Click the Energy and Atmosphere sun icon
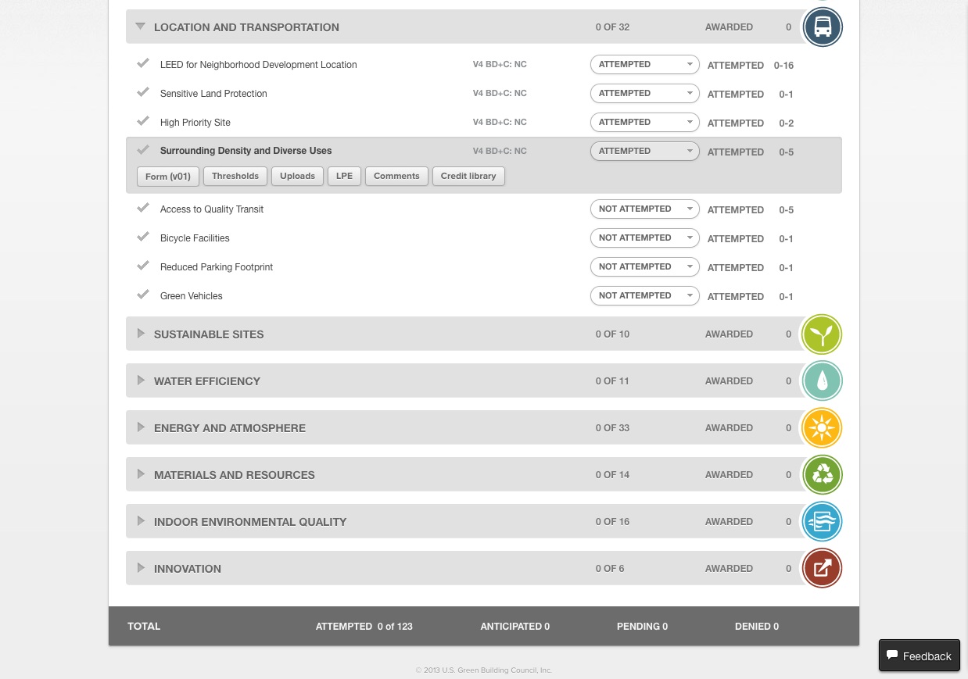This screenshot has width=968, height=679. click(x=822, y=428)
